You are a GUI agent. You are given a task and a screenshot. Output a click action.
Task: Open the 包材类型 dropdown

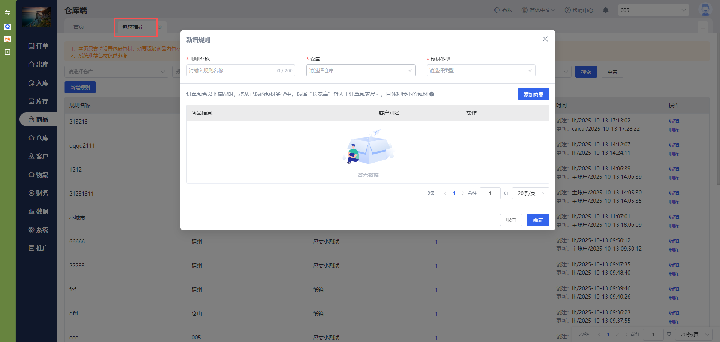point(480,70)
